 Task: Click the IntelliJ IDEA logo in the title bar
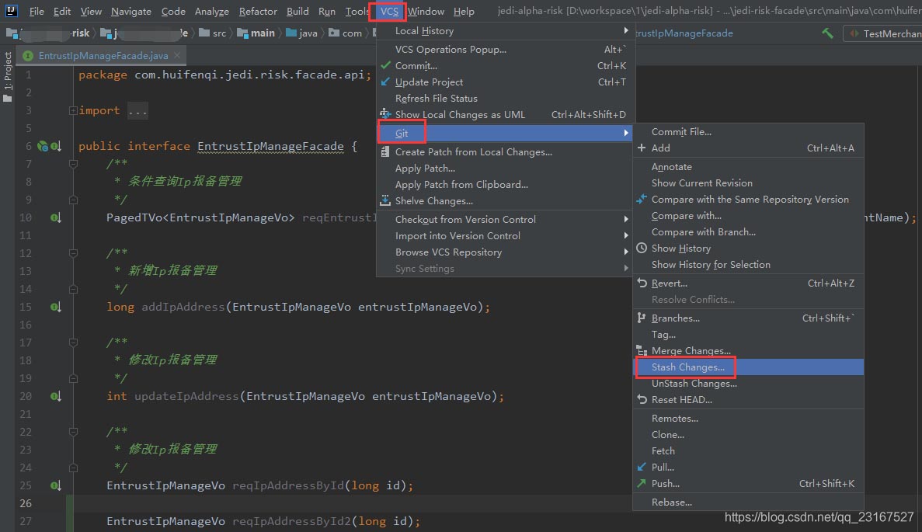(13, 12)
